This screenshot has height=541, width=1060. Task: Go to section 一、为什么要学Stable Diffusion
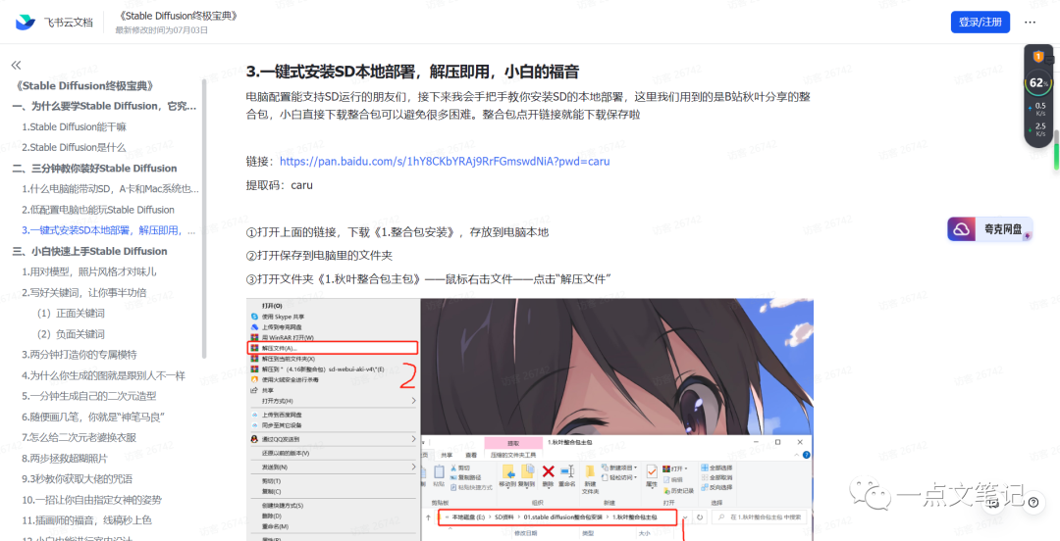tap(104, 106)
